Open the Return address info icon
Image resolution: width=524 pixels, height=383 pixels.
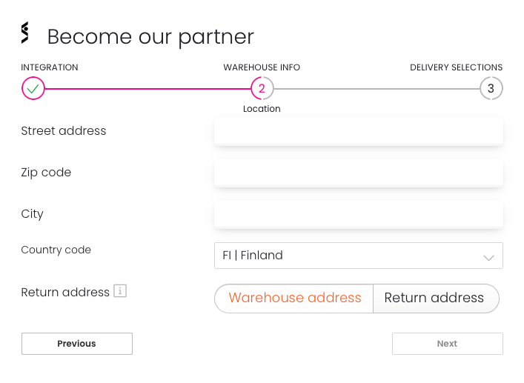120,291
